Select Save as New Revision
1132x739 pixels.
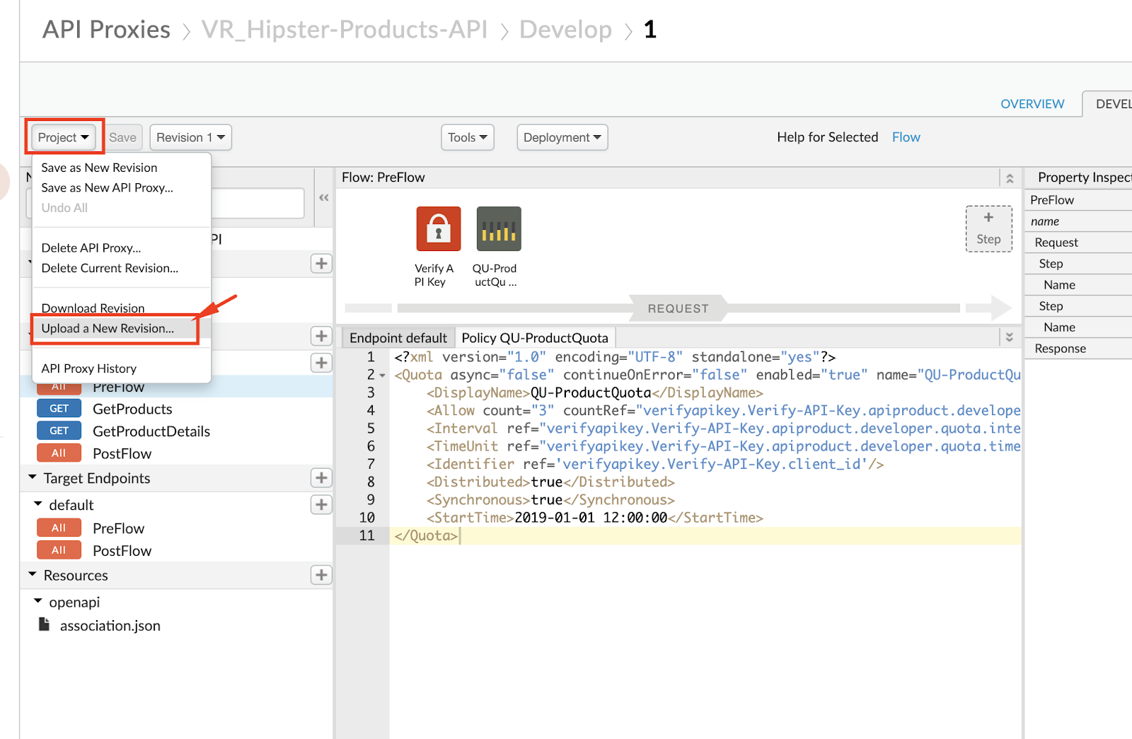pos(99,168)
